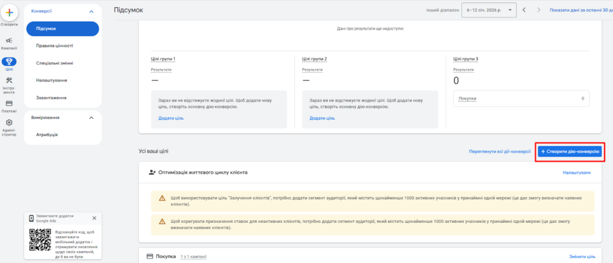
Task: Go to previous date range arrow
Action: (x=524, y=10)
